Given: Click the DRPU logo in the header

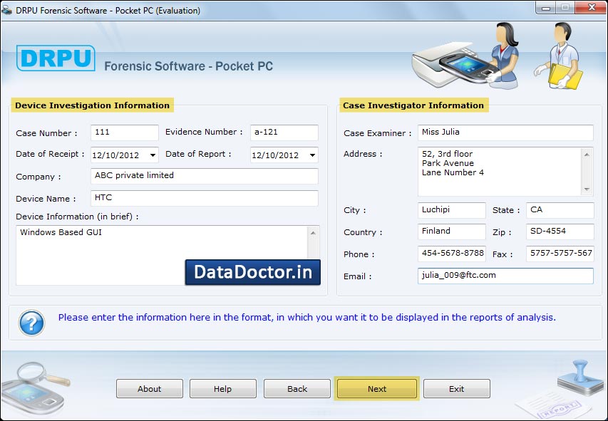Looking at the screenshot, I should click(56, 60).
